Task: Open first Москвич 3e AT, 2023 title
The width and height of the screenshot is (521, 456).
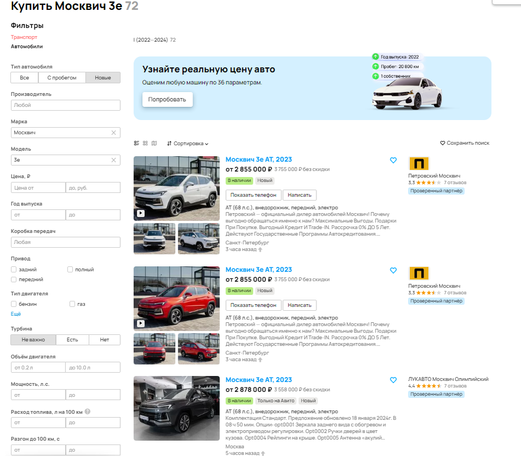Action: pyautogui.click(x=258, y=159)
